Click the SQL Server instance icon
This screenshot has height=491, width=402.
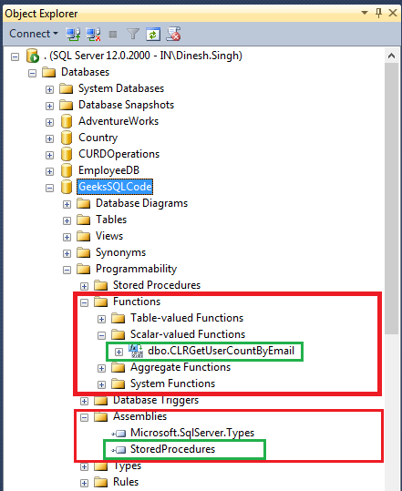tap(33, 56)
